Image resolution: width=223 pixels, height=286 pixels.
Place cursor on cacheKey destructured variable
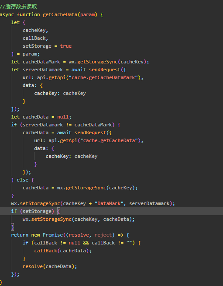click(34, 30)
